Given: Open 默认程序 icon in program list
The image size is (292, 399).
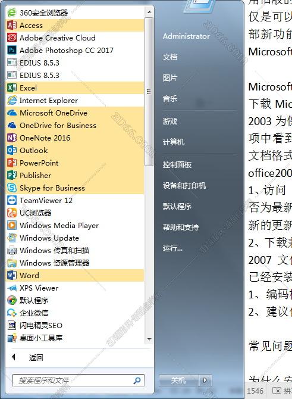Looking at the screenshot, I should (x=12, y=300).
